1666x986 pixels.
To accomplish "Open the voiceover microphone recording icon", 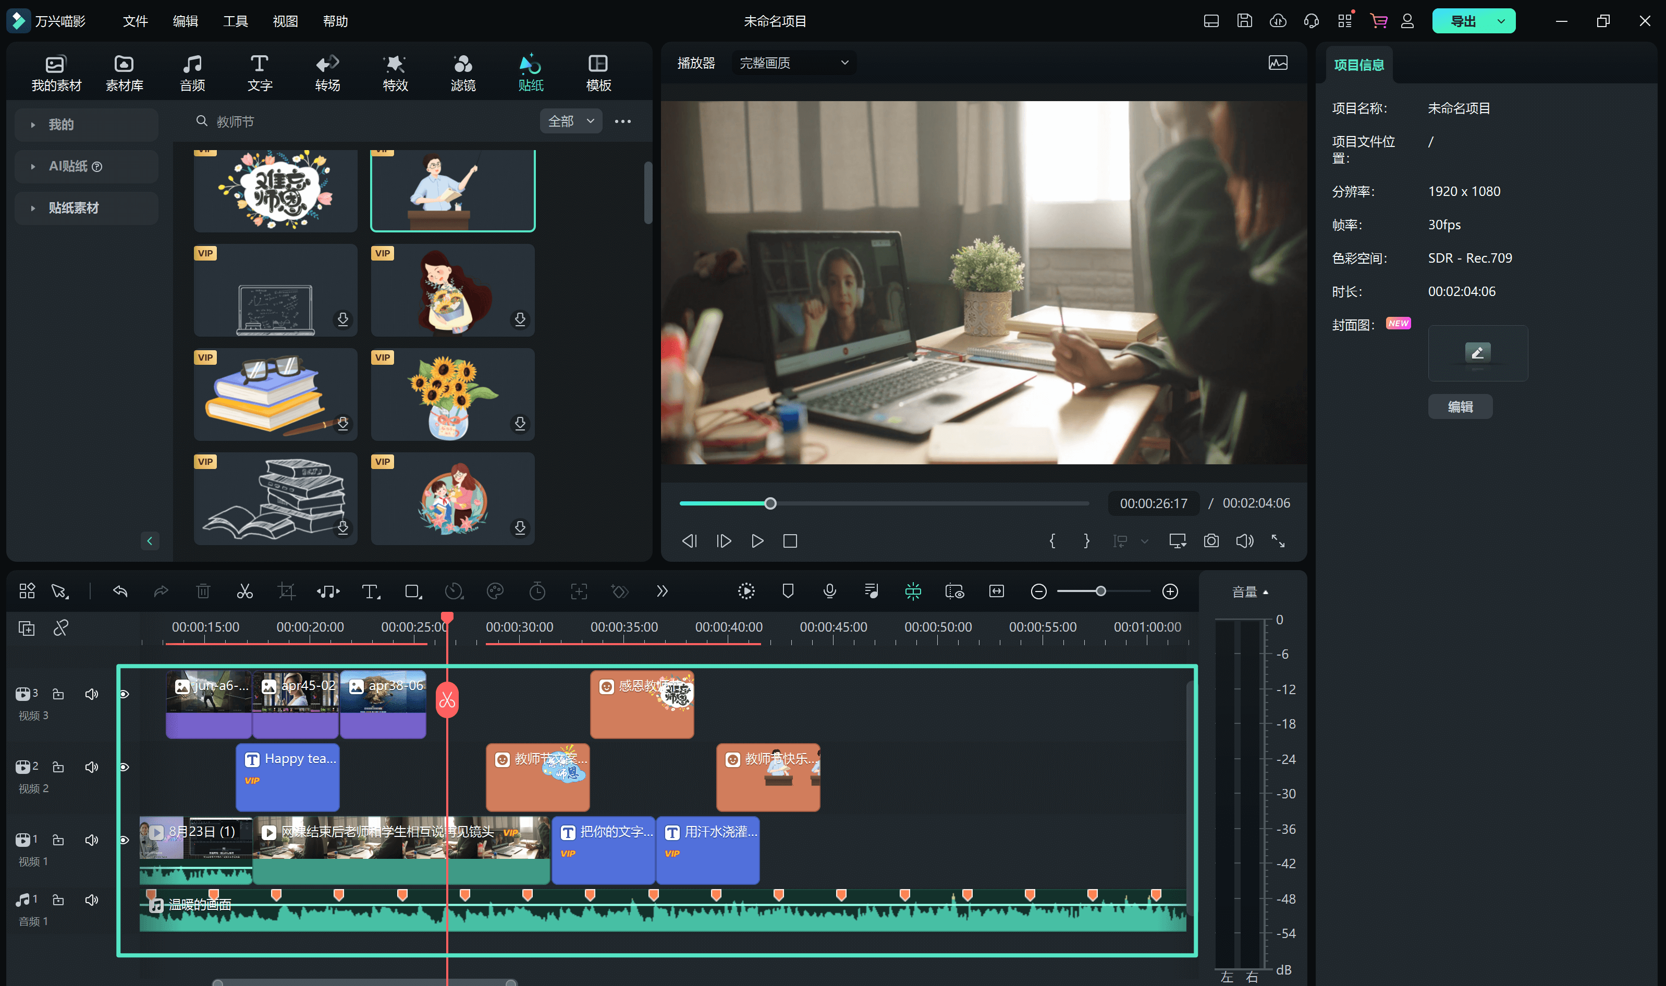I will pyautogui.click(x=829, y=591).
